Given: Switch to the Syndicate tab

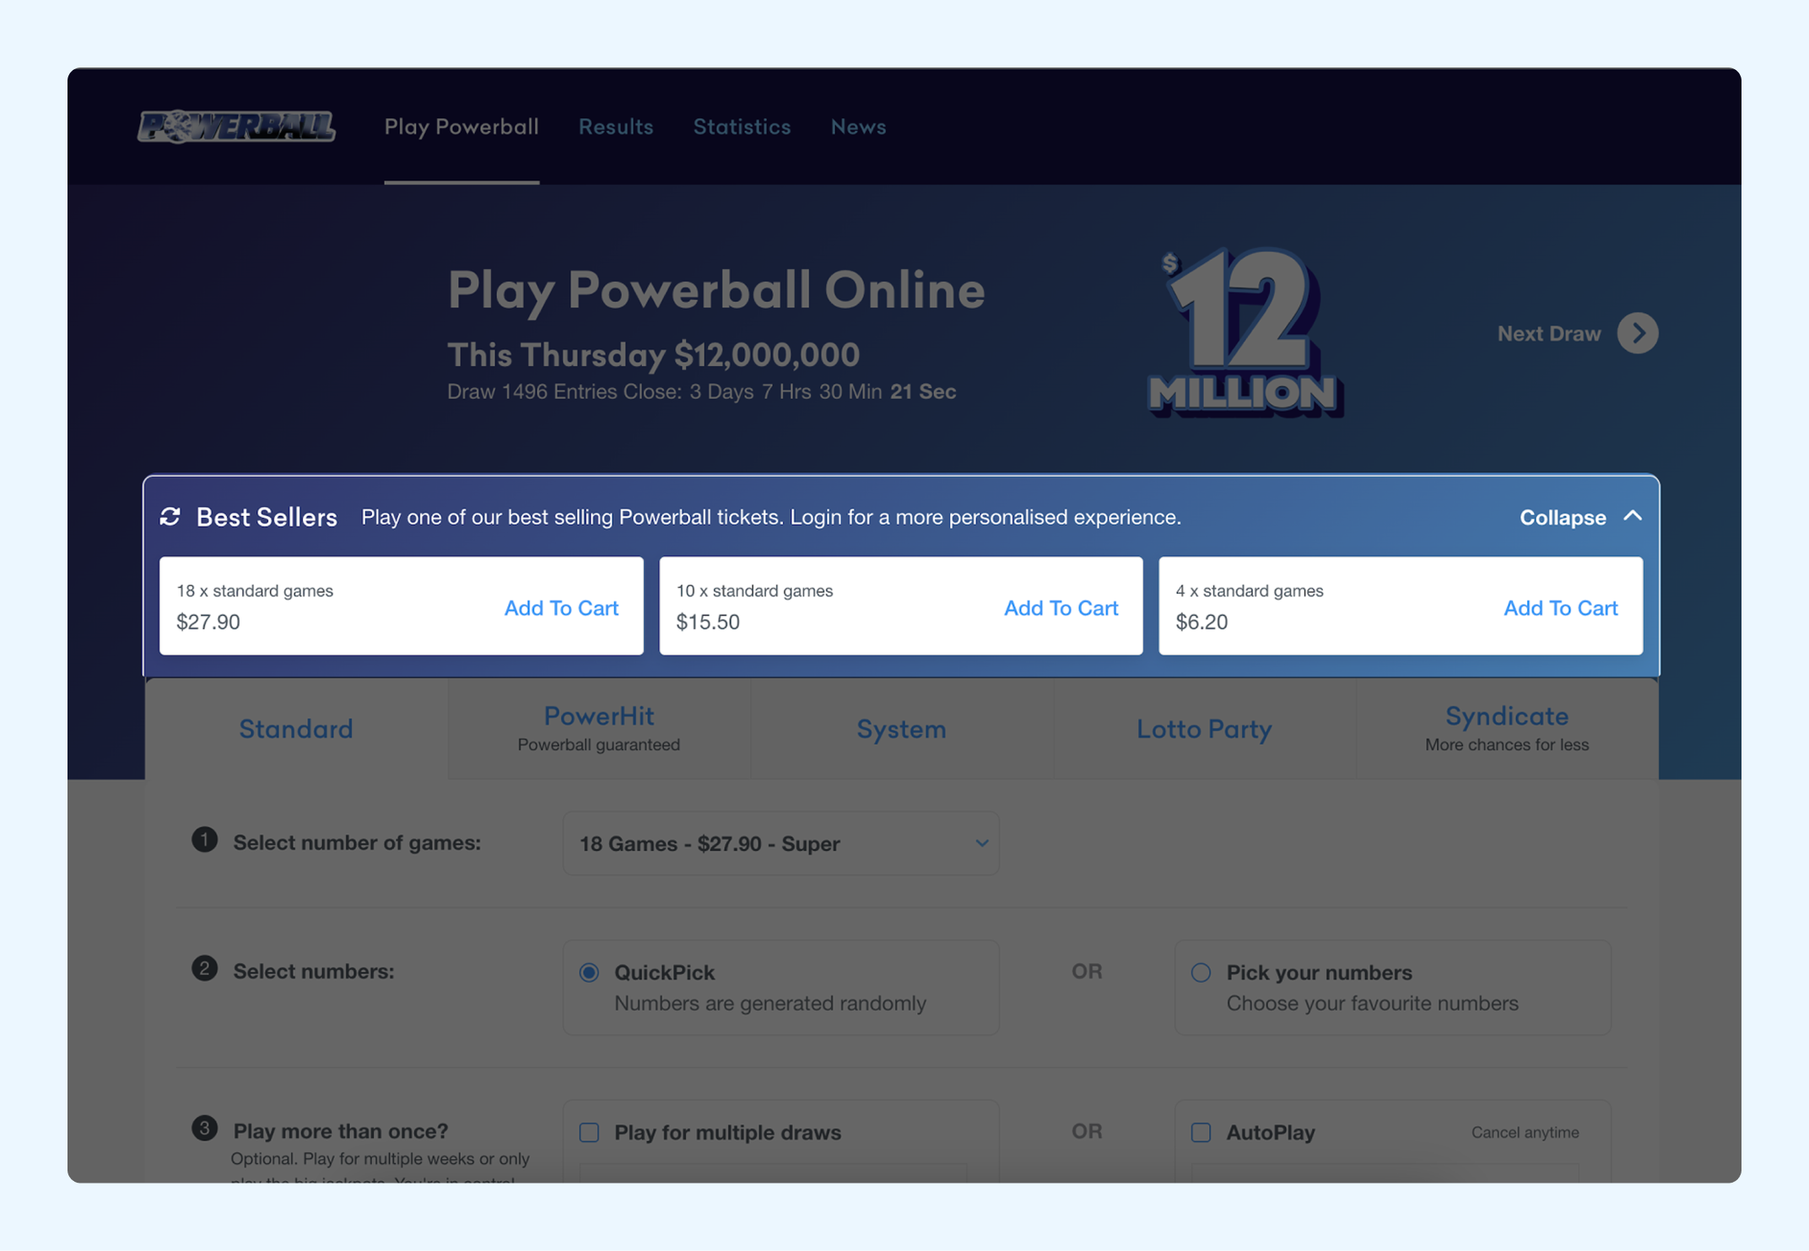Looking at the screenshot, I should point(1507,729).
